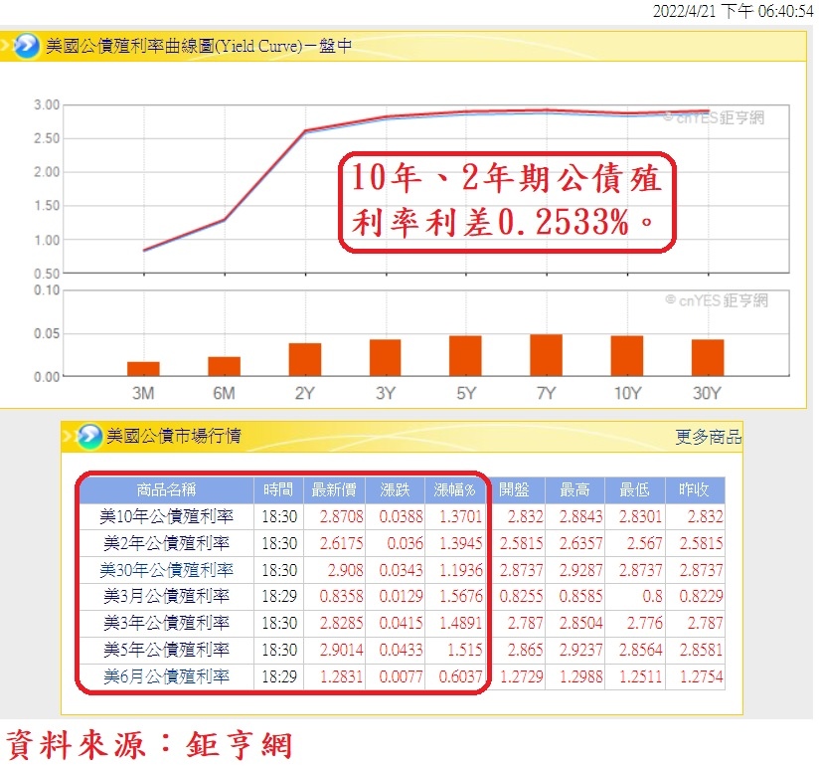Click the 3M axis label
The image size is (819, 768).
tap(143, 393)
